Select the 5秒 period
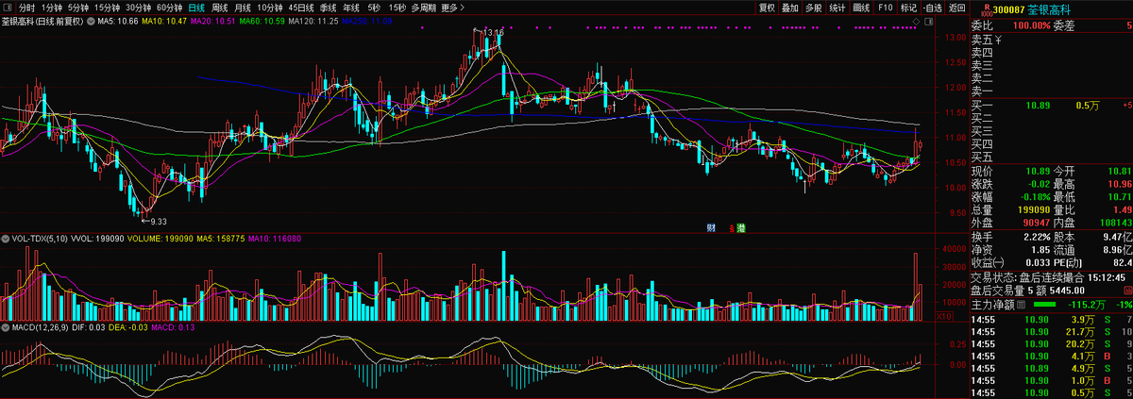This screenshot has height=399, width=1133. pos(375,8)
